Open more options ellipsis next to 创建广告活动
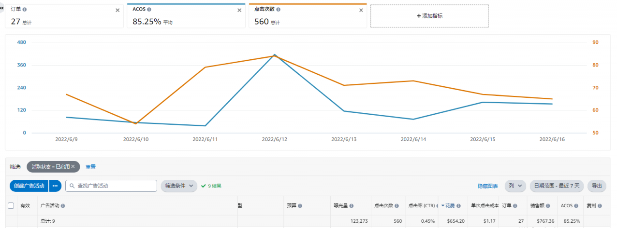 pos(55,186)
